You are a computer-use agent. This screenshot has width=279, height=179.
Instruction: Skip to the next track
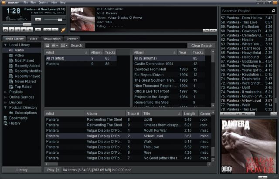click(x=30, y=30)
